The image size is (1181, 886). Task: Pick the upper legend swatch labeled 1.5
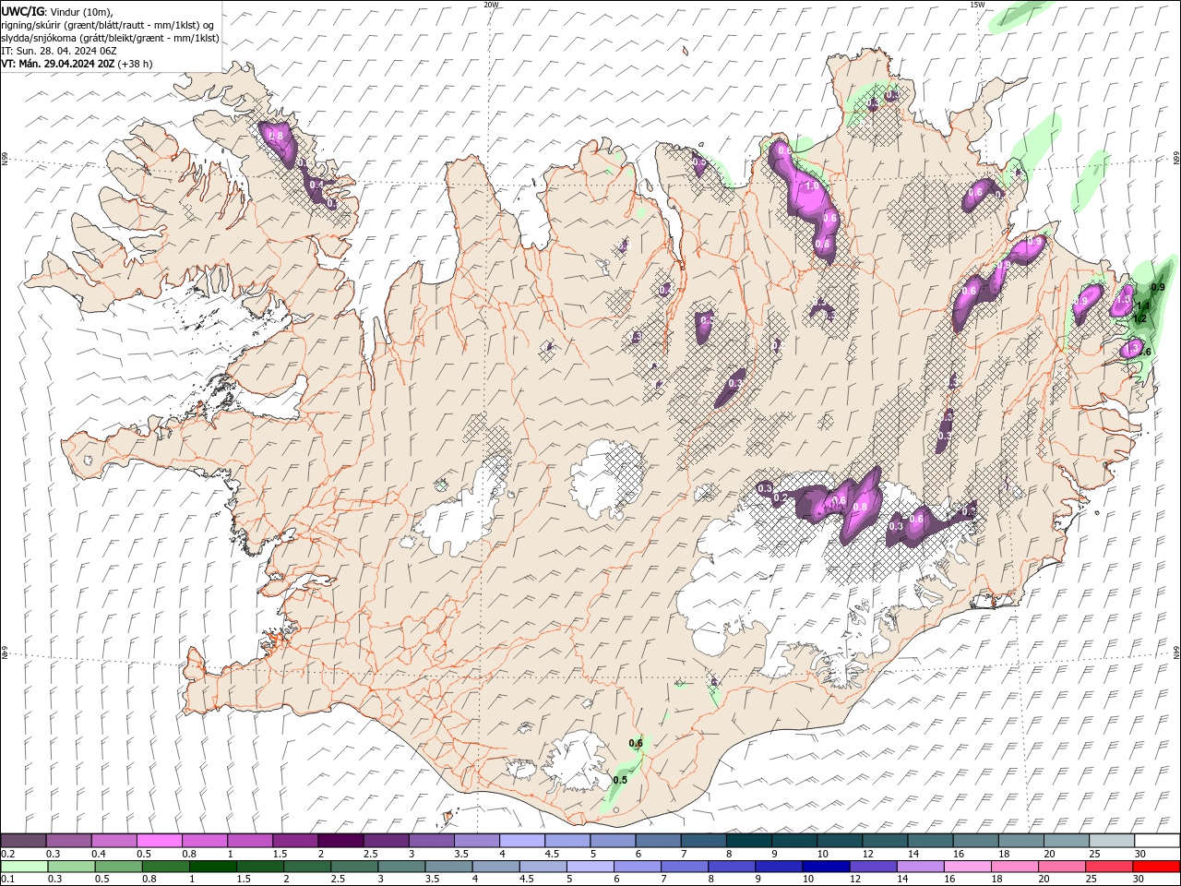tap(295, 841)
